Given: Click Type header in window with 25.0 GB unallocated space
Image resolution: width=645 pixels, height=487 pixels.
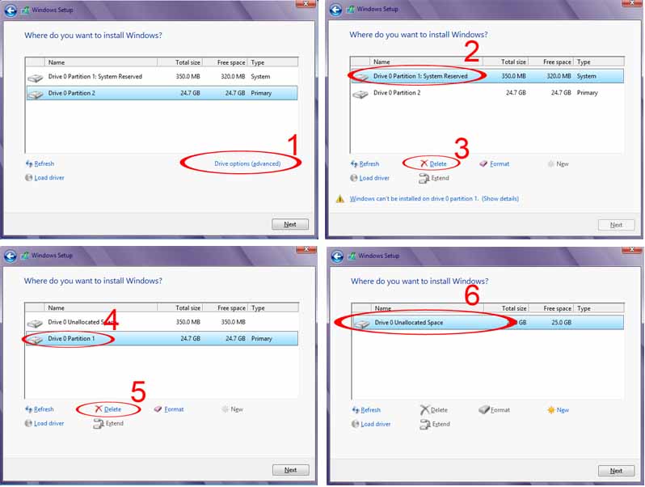Looking at the screenshot, I should coord(600,308).
